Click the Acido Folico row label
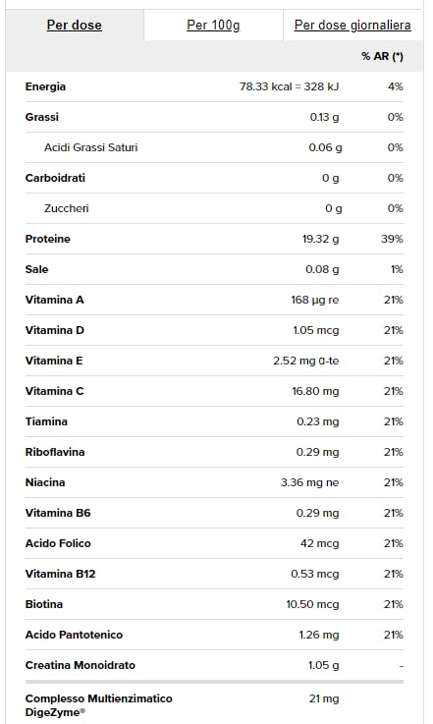Image resolution: width=433 pixels, height=724 pixels. 58,543
